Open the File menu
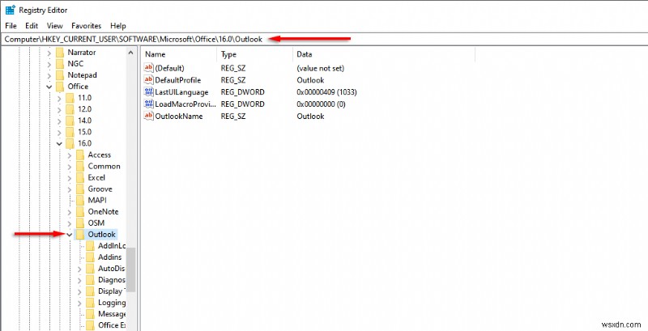Screen dimensions: 648x331 (x=11, y=26)
